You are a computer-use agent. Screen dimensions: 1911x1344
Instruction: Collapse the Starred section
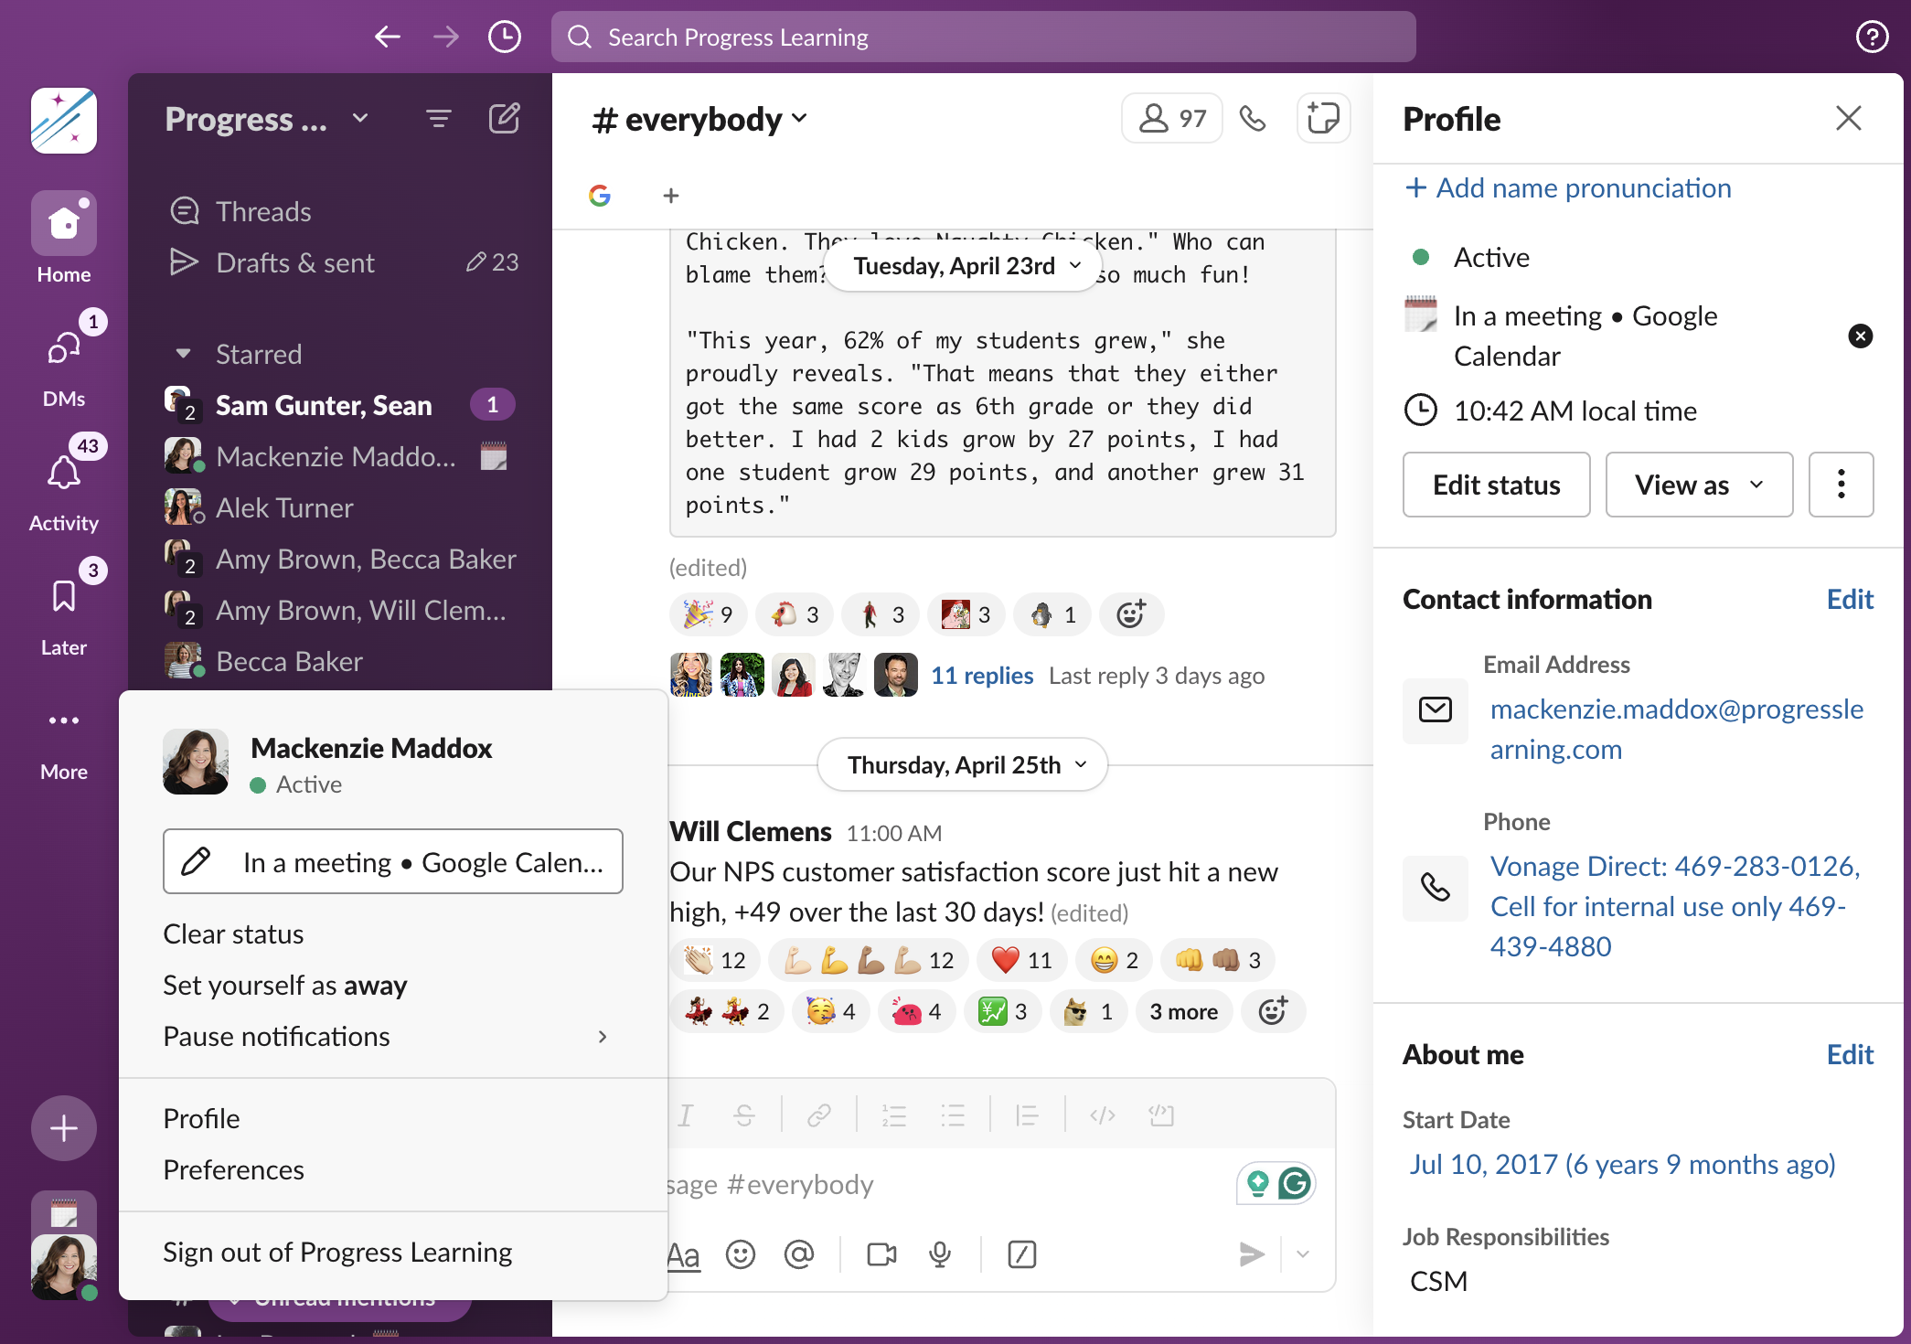pos(183,354)
